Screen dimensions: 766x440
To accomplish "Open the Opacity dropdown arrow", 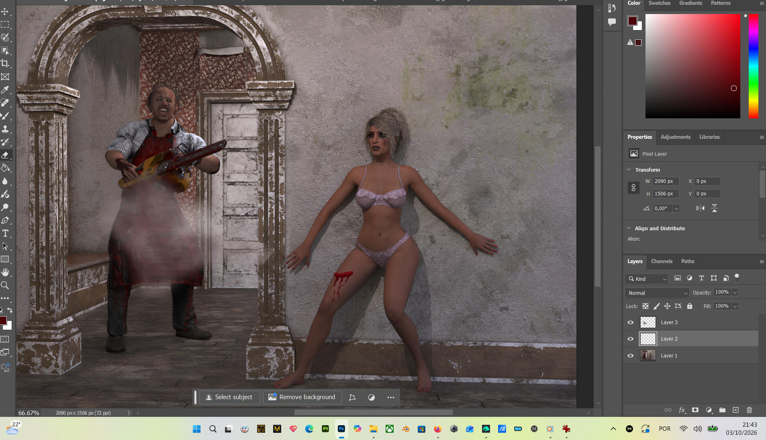I will [735, 292].
